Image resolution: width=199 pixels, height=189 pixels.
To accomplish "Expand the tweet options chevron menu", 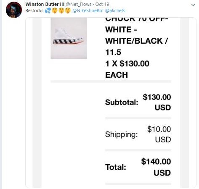I will click(x=193, y=5).
